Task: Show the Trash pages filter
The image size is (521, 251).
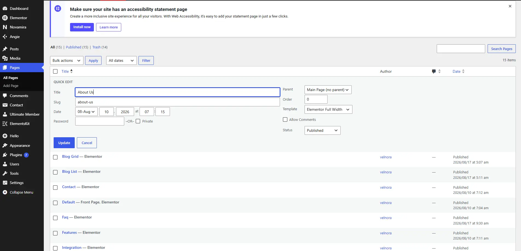Action: (x=96, y=47)
